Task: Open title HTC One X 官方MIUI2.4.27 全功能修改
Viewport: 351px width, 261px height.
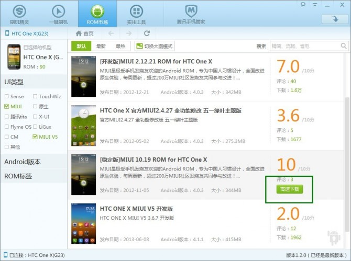Action: pyautogui.click(x=171, y=110)
